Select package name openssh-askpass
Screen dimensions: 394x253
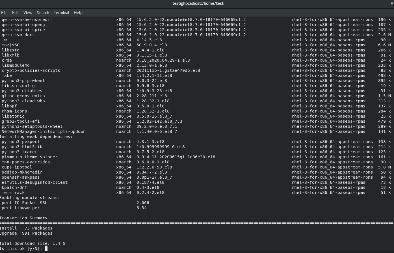tap(21, 177)
